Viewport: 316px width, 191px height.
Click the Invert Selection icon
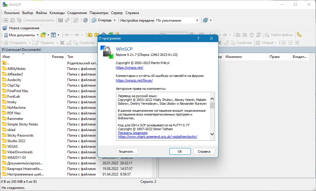tap(297, 42)
